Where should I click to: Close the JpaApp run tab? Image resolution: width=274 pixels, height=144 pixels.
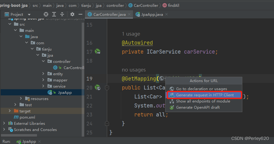point(39,142)
